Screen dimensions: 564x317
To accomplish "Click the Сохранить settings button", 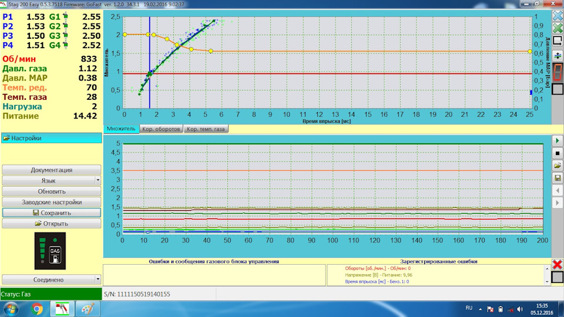I will click(x=52, y=213).
